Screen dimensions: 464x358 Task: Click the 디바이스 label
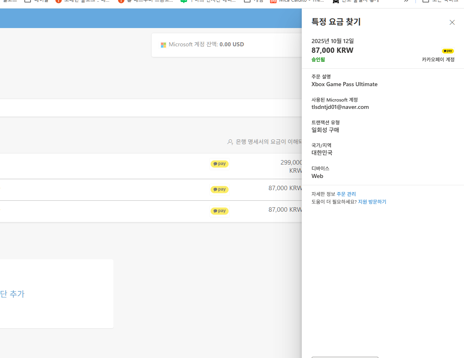(x=320, y=168)
